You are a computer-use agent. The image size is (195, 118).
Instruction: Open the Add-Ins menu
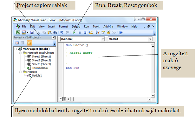pos(108,27)
